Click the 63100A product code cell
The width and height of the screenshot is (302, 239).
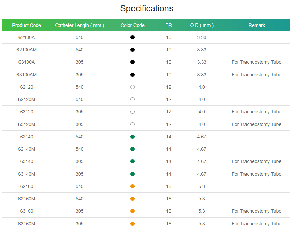(27, 62)
